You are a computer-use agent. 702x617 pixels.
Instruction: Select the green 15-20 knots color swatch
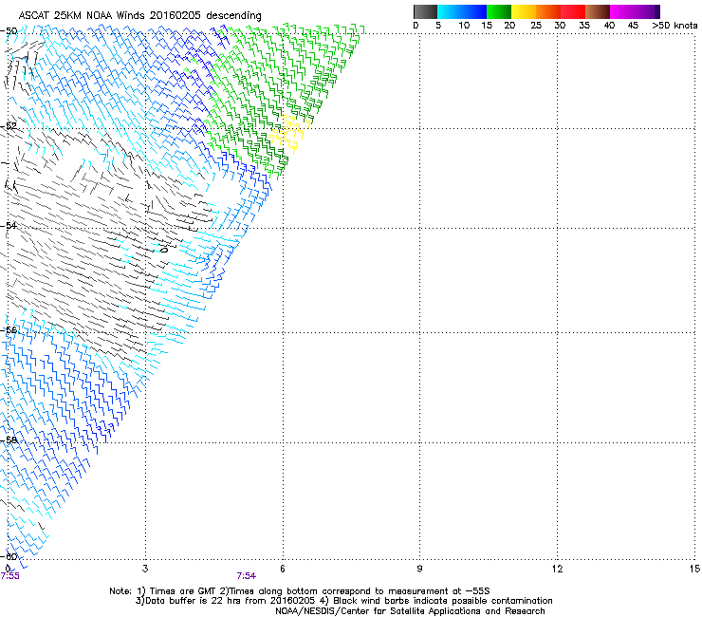[499, 11]
